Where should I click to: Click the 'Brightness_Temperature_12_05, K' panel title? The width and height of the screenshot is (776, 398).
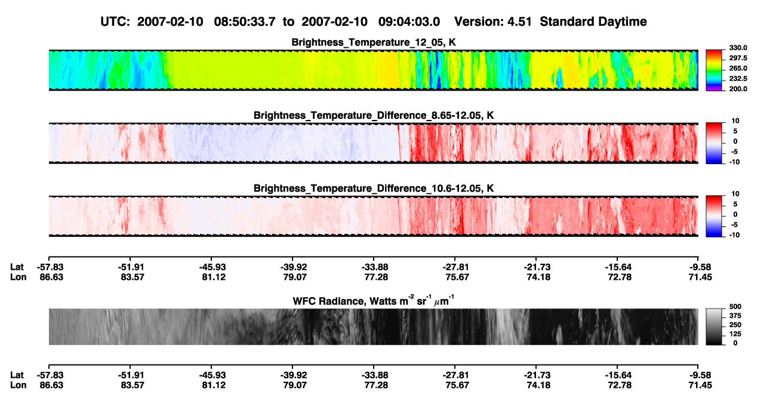tap(374, 42)
